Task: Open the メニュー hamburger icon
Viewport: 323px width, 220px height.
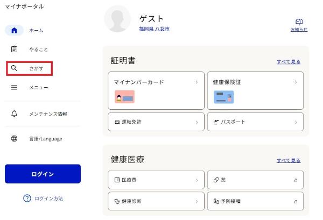Action: (15, 87)
